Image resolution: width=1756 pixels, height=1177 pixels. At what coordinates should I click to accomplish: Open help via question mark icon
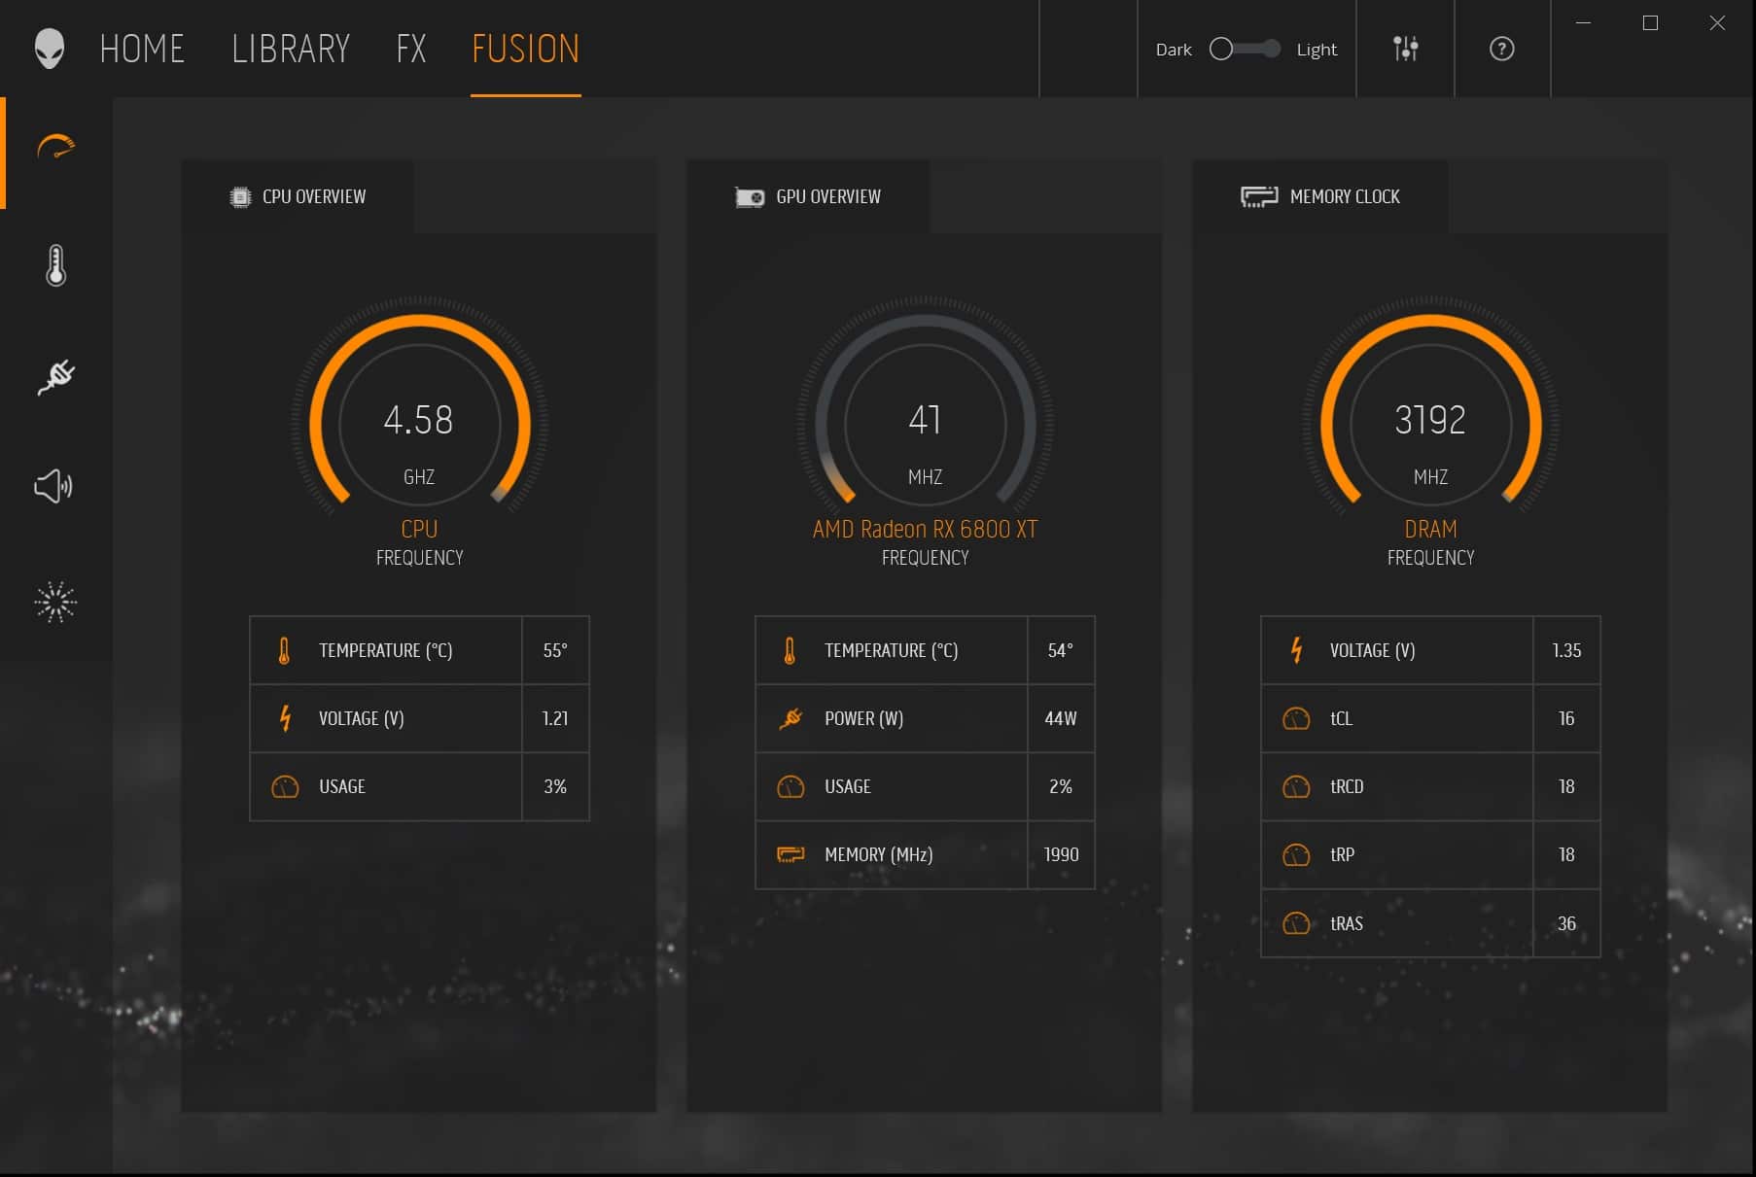1501,49
